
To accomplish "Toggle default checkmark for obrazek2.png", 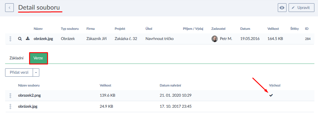I will click(271, 95).
